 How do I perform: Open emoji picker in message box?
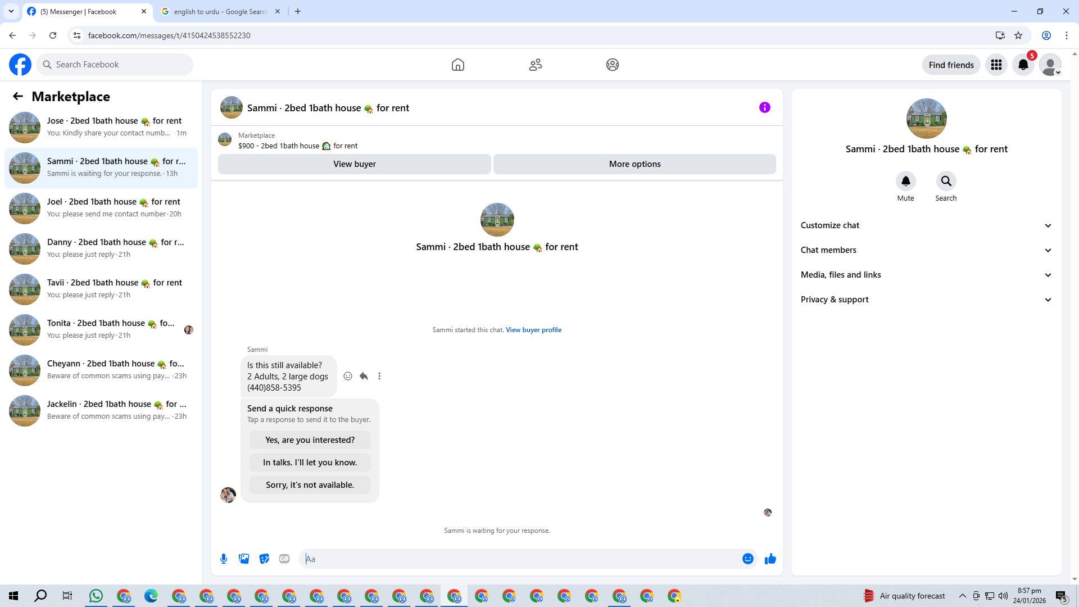[x=747, y=559]
